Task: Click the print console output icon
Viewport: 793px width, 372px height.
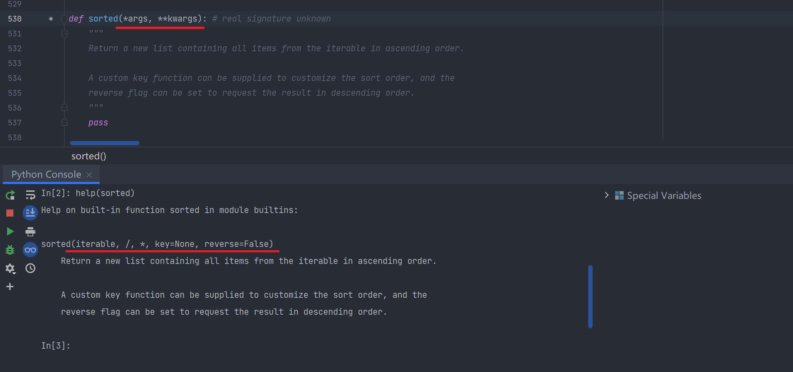Action: [x=30, y=231]
